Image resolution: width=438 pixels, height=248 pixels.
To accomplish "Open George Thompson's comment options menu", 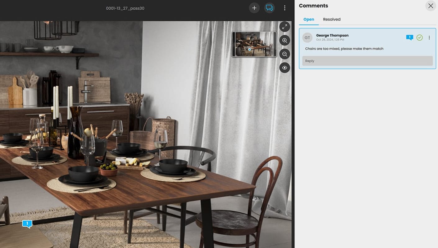I will (x=429, y=38).
